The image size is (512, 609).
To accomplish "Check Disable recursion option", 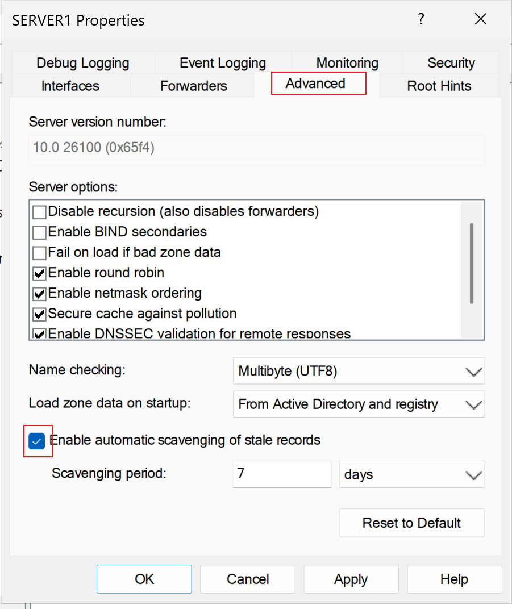I will [x=39, y=212].
